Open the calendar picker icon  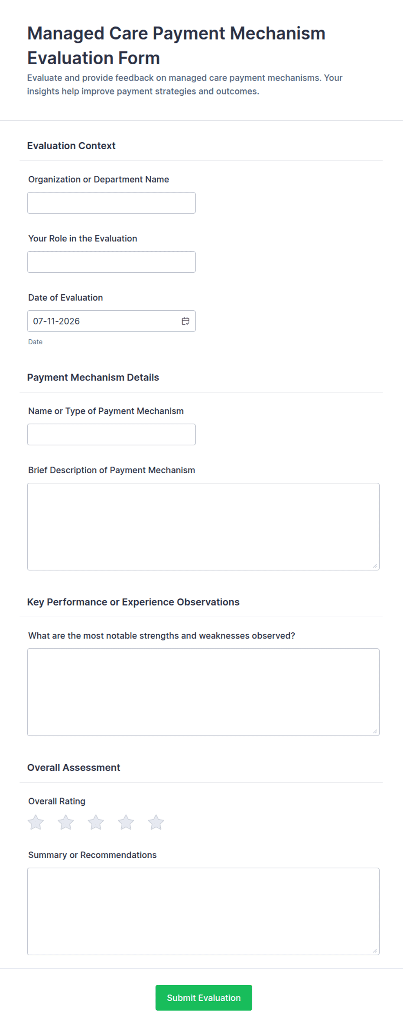pos(185,321)
